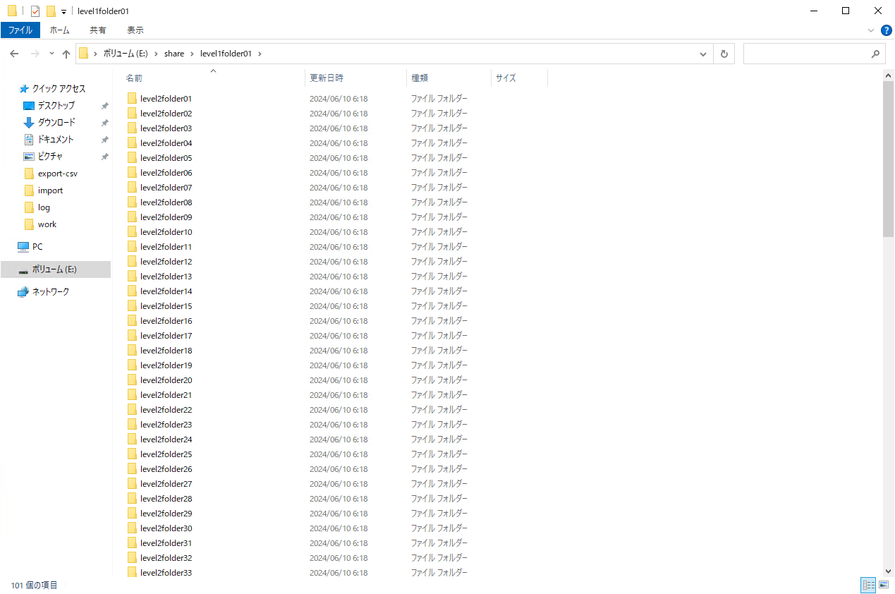Screen dimensions: 895x594
Task: Switch to large icons view layout
Action: (883, 585)
